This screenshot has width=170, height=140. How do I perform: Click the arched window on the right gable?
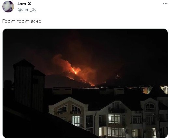(x=150, y=107)
